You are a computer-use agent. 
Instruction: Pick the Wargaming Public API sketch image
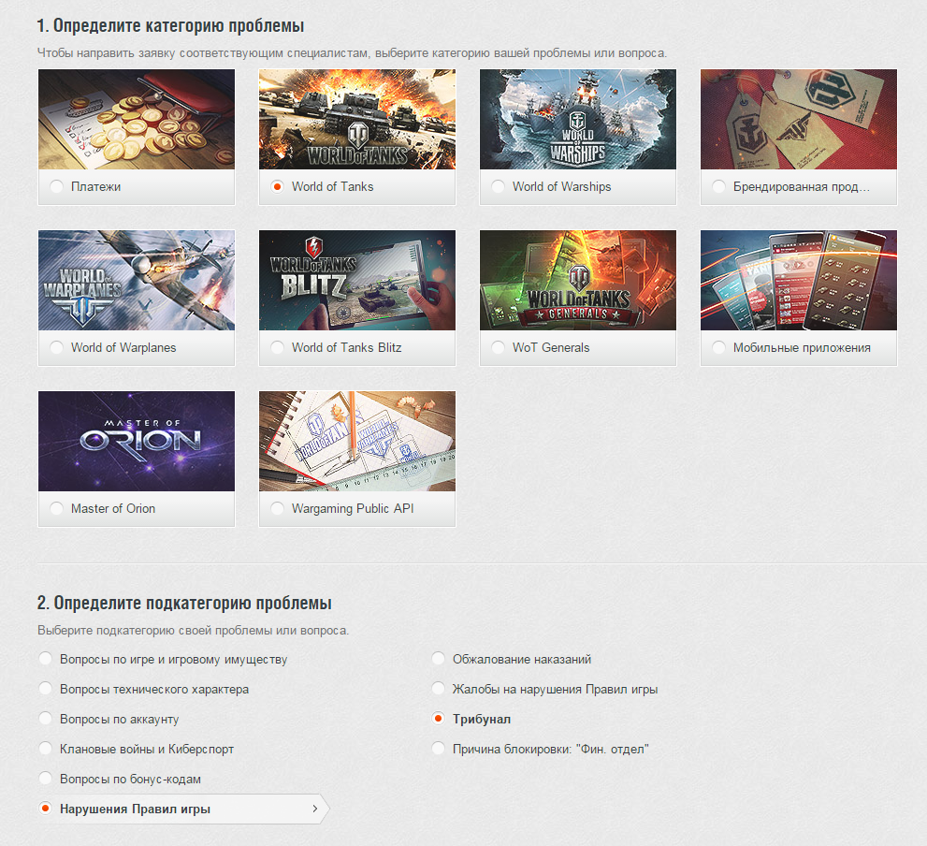point(357,442)
